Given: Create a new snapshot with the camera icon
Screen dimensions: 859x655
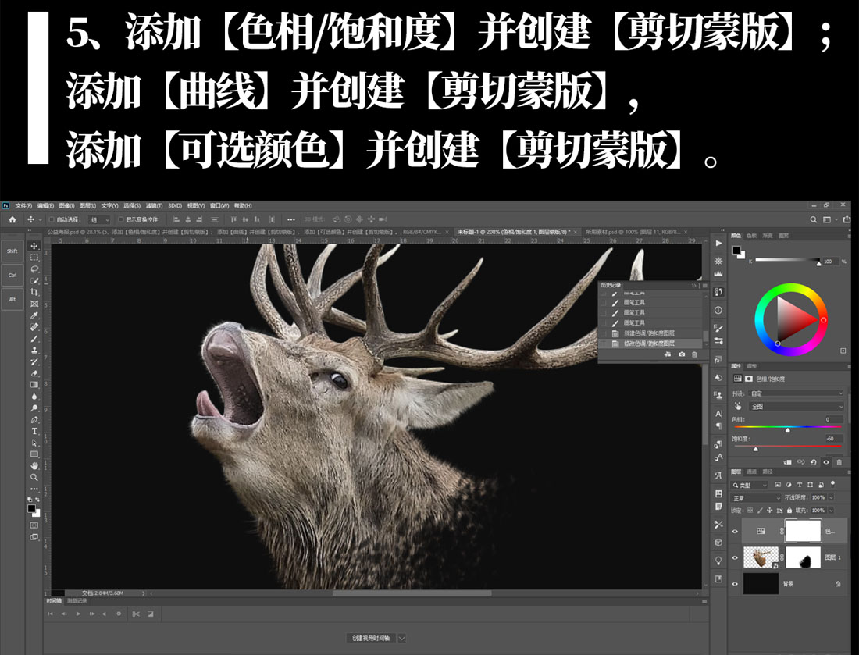Looking at the screenshot, I should pos(682,354).
